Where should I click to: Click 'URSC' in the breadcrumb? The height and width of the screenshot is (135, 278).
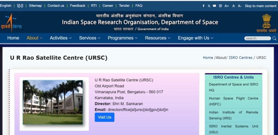click(x=261, y=58)
